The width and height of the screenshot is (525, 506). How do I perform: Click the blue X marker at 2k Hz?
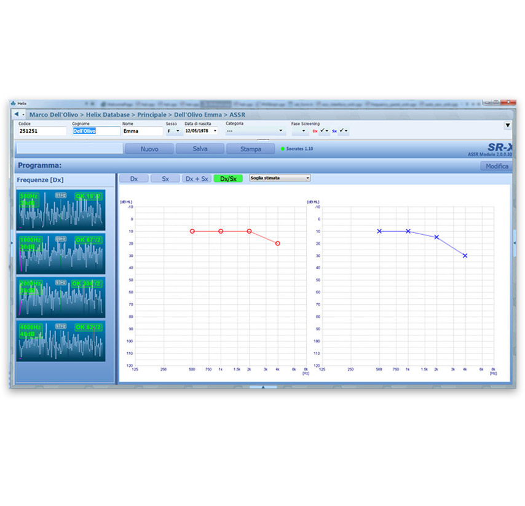436,237
